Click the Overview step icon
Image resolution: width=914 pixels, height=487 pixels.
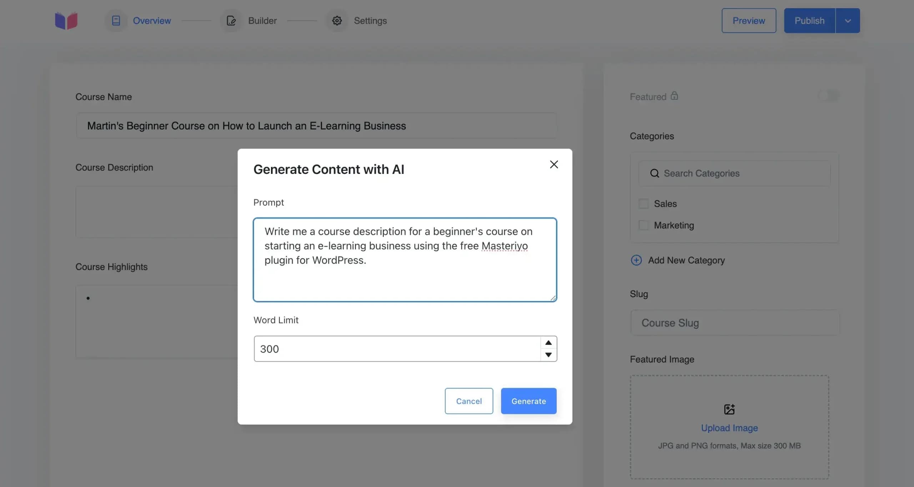pyautogui.click(x=116, y=21)
